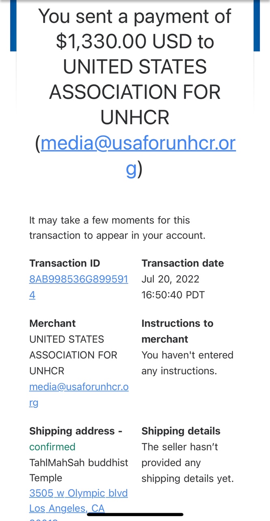The image size is (270, 521).
Task: Tap the "It may take a few moments" notice
Action: click(117, 228)
